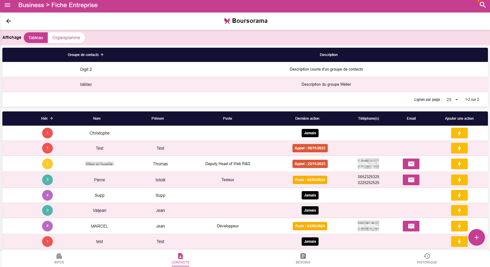Click the Poste column header
Image resolution: width=490 pixels, height=267 pixels.
pyautogui.click(x=227, y=119)
